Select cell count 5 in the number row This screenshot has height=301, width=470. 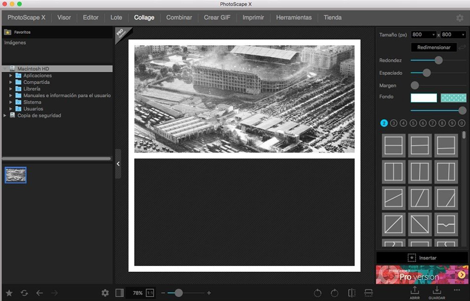pyautogui.click(x=412, y=123)
